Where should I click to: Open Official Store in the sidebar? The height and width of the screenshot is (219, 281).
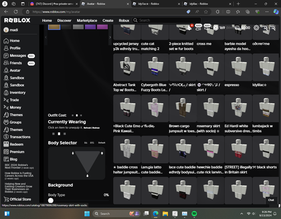17,199
